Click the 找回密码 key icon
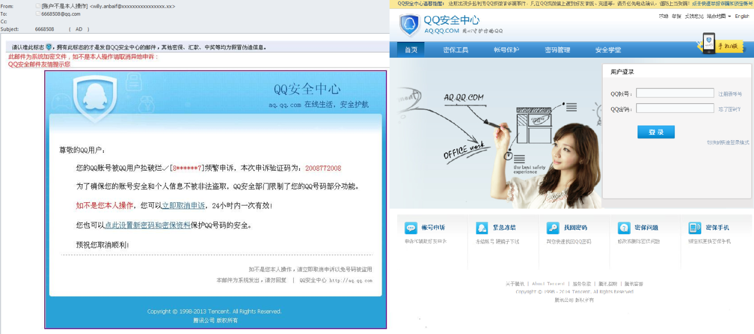 [x=553, y=228]
